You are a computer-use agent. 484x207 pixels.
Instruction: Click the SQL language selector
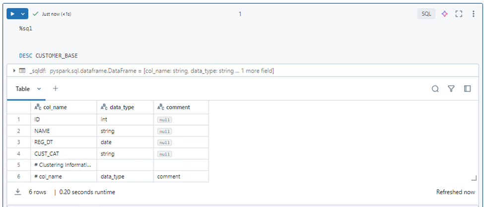click(426, 14)
